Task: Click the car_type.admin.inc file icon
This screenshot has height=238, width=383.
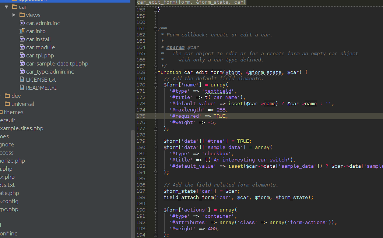Action: coord(22,71)
